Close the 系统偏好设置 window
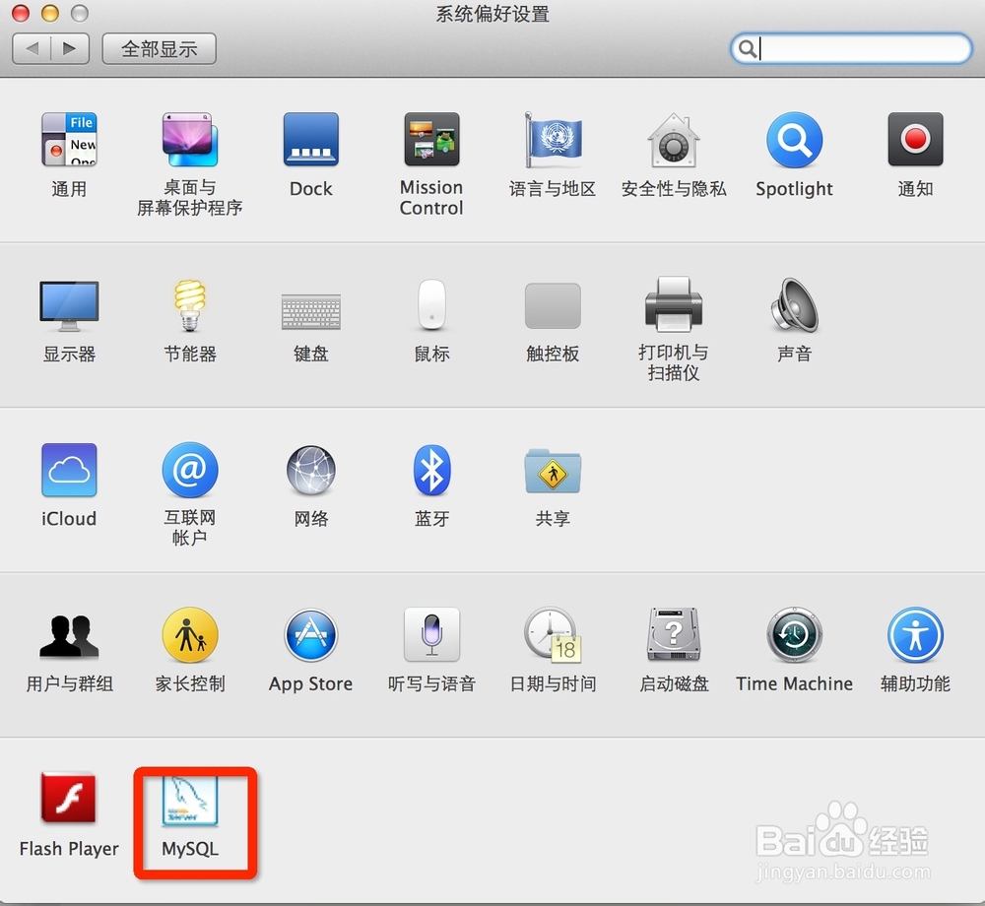 click(21, 13)
